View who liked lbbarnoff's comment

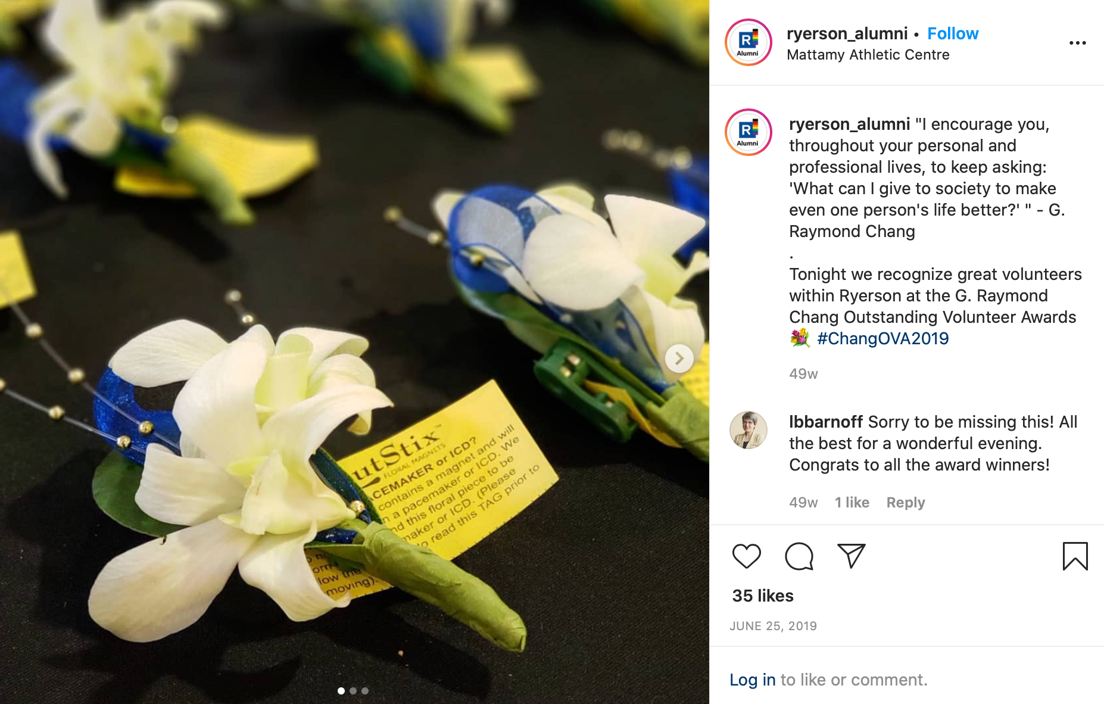tap(852, 502)
